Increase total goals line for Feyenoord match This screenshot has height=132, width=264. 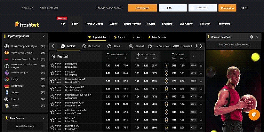tap(166, 63)
